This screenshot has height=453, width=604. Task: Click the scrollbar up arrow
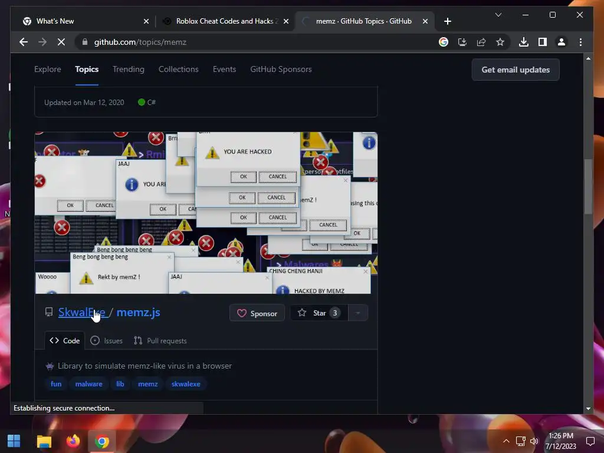[588, 58]
